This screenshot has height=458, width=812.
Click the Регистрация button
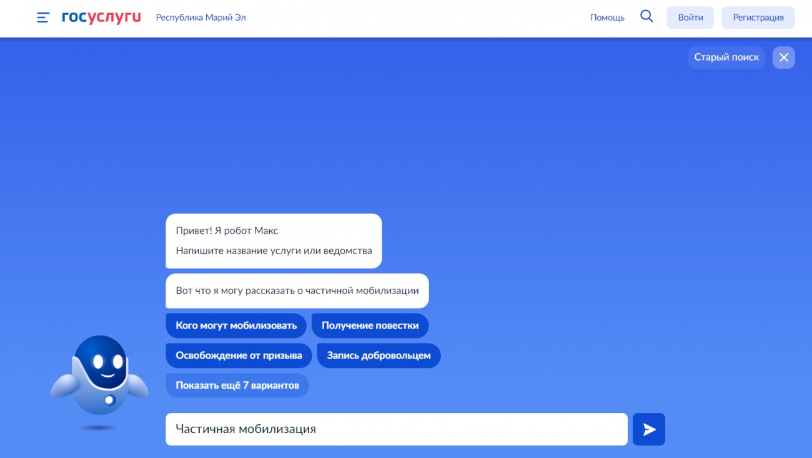click(758, 17)
